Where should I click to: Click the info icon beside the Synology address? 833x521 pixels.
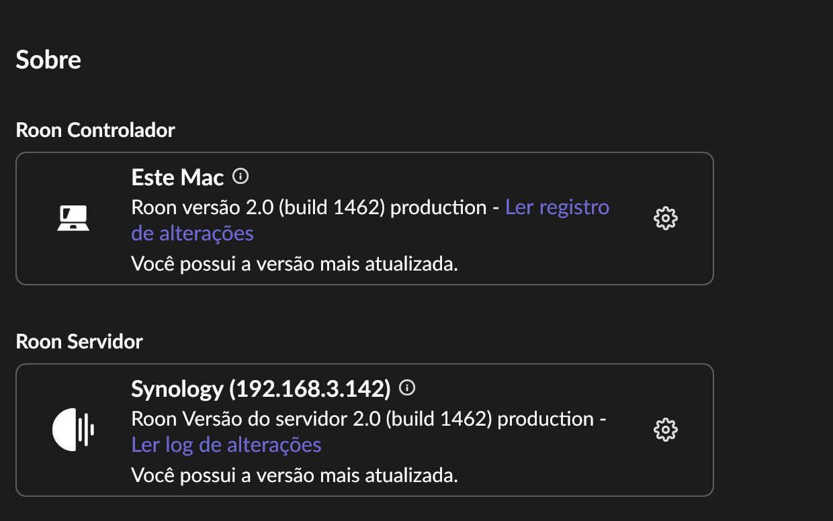pyautogui.click(x=407, y=387)
